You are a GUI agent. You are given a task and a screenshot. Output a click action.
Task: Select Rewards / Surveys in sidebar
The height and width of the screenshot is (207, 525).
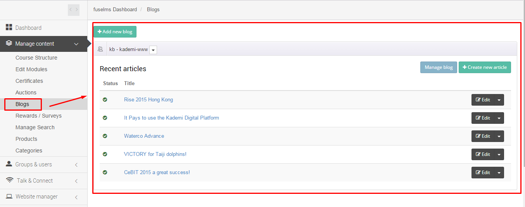(x=38, y=116)
